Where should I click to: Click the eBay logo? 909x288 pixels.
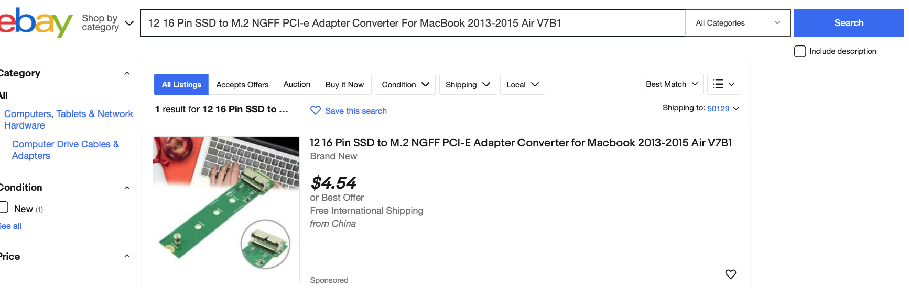point(36,22)
